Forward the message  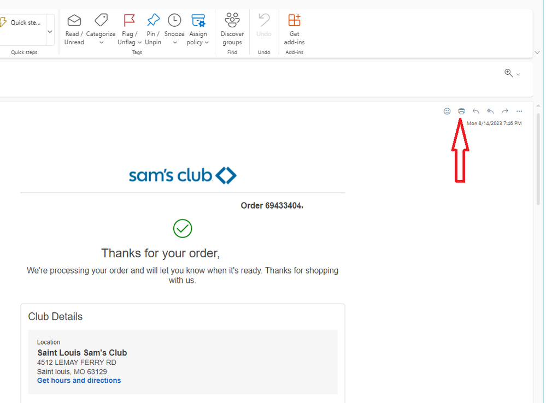[504, 111]
